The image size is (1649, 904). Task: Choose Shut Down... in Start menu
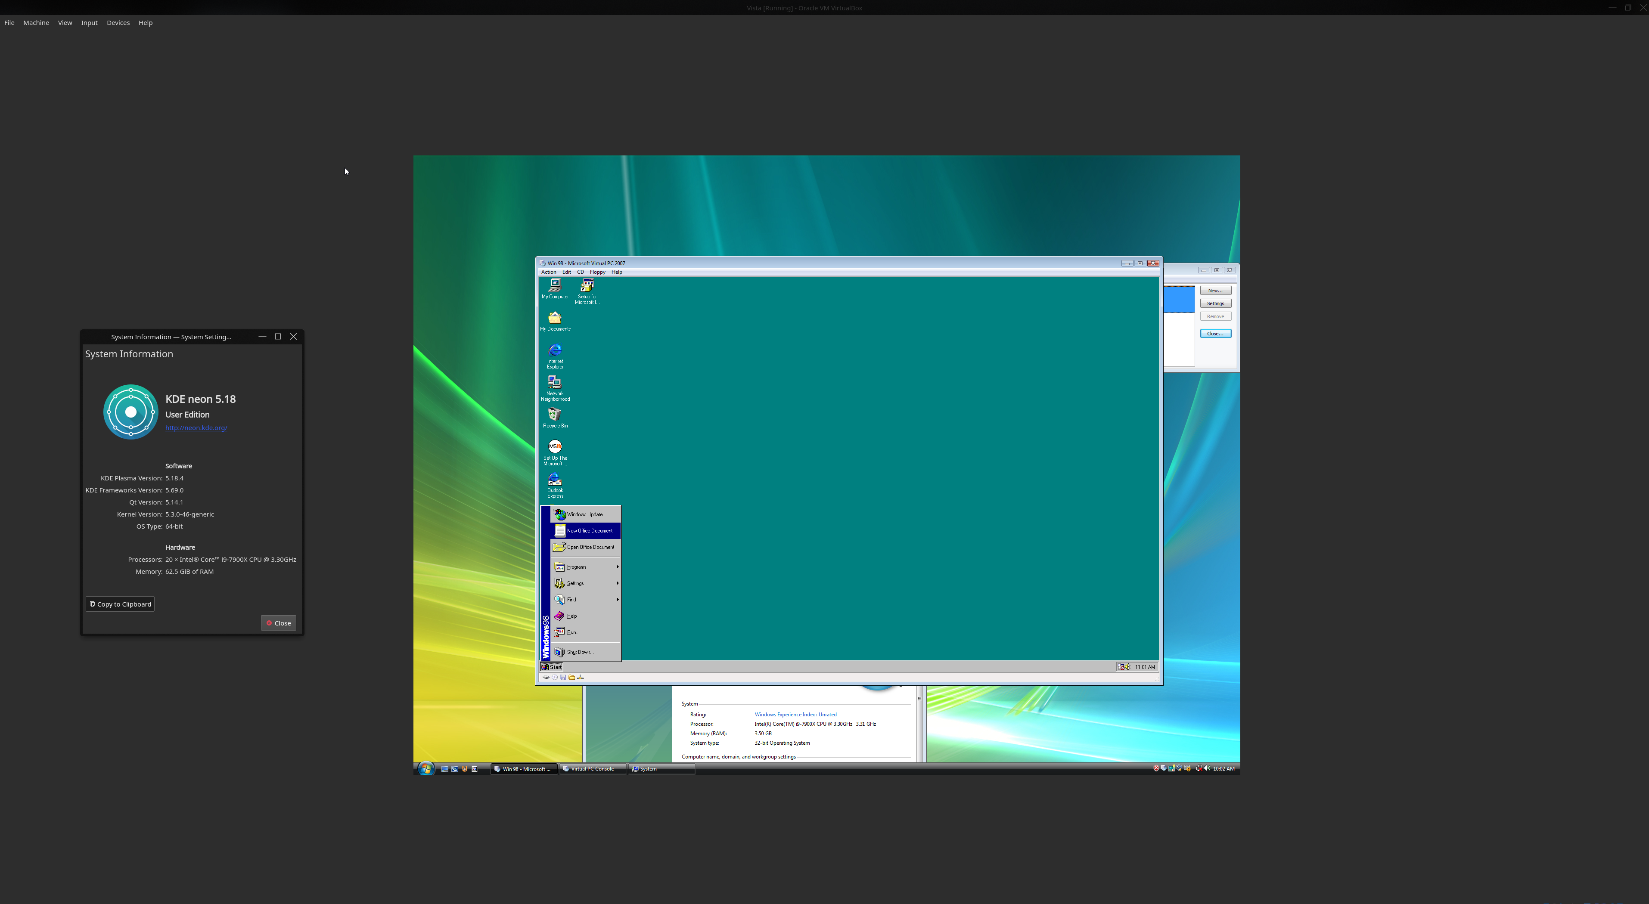(x=585, y=652)
